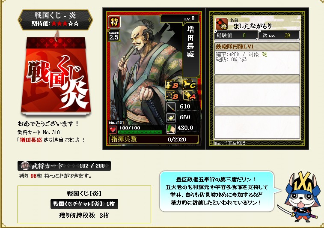Click the cannon aptitude A icon

click(x=190, y=96)
